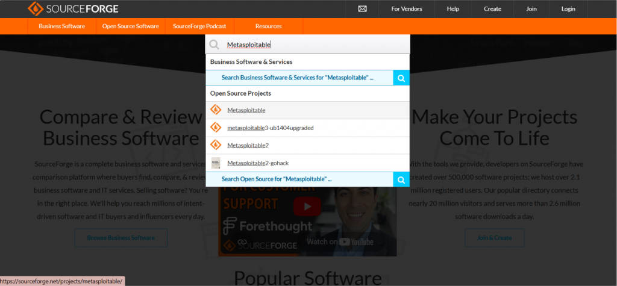Click Join in the top navigation
The image size is (617, 286).
coord(531,8)
